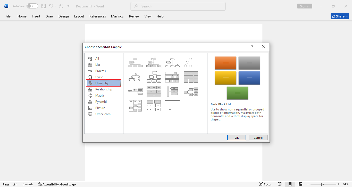Open dialog help via the question mark icon
Viewport: 352px width, 187px height.
pyautogui.click(x=252, y=47)
